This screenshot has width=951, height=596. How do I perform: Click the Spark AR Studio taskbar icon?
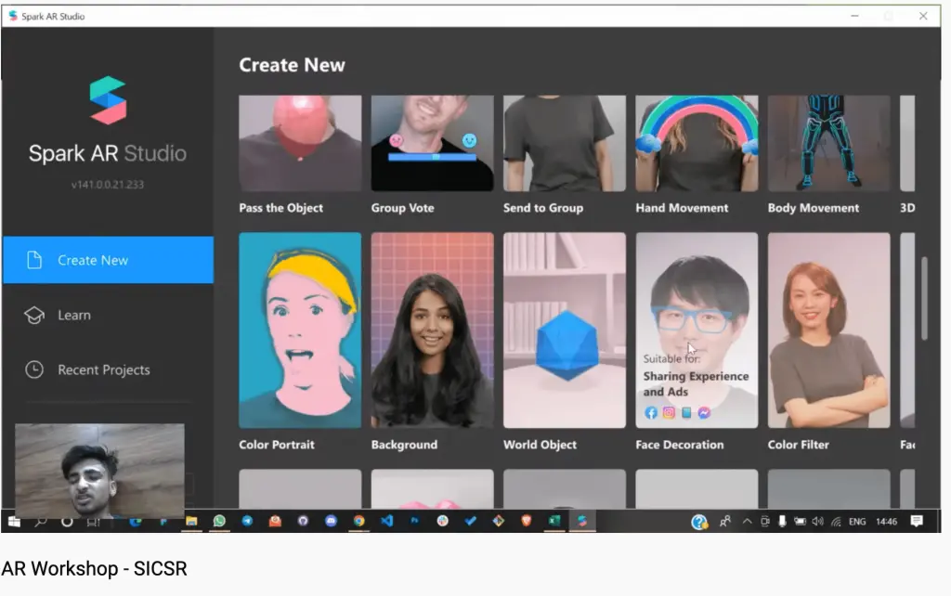coord(582,521)
